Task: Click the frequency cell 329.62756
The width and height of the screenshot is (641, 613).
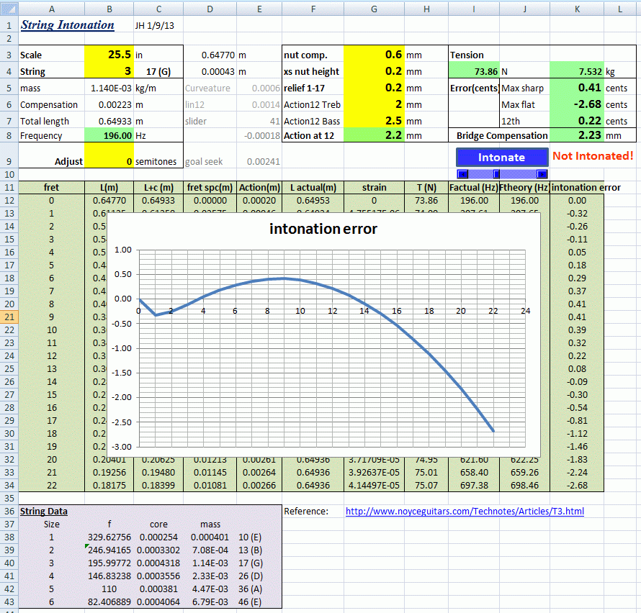Action: (x=109, y=537)
